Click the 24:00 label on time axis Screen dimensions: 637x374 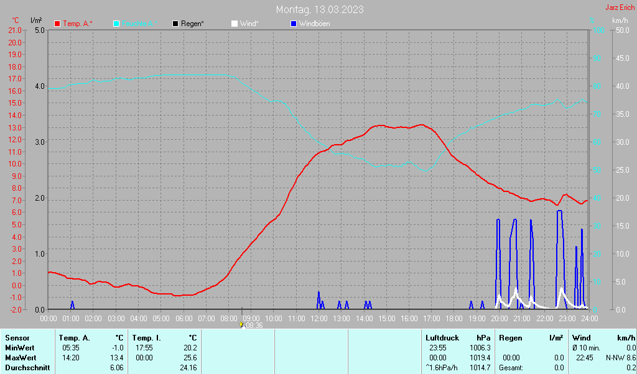tap(589, 318)
